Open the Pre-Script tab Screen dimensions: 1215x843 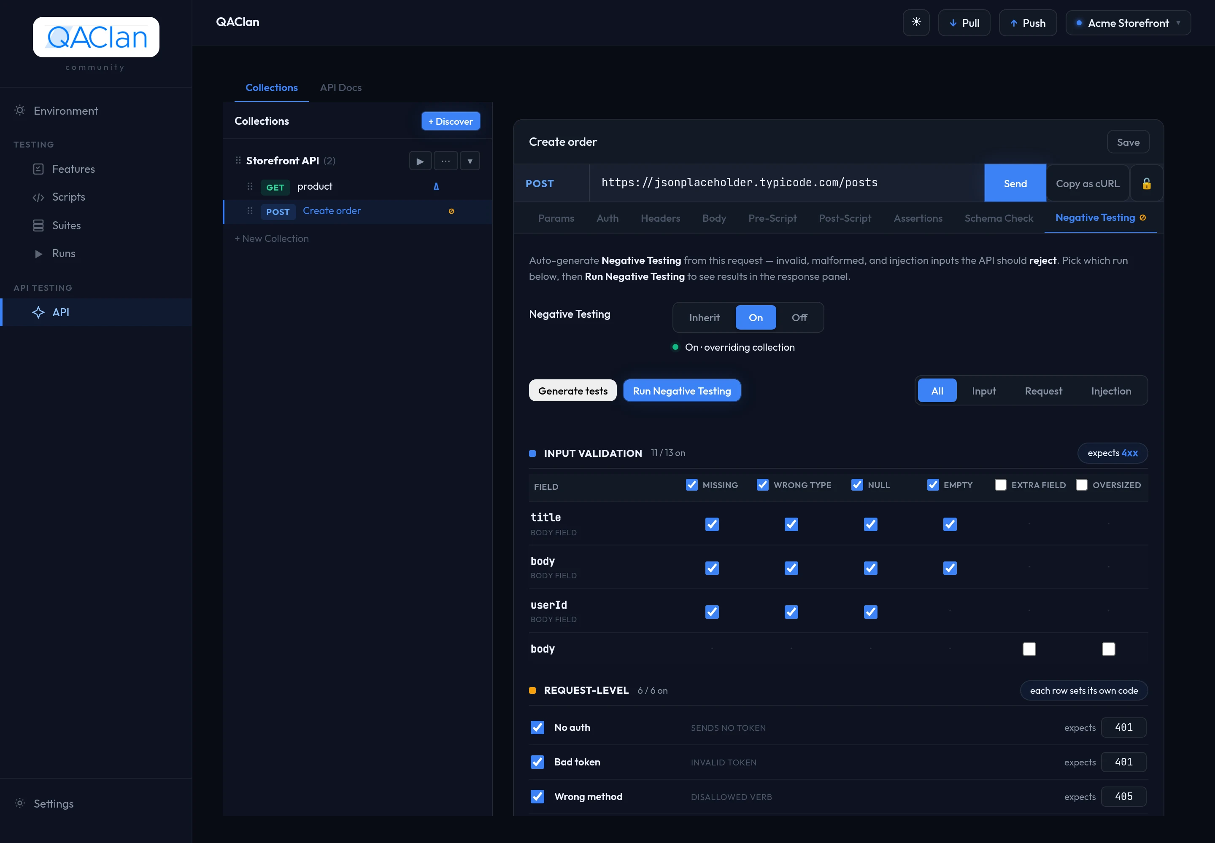tap(772, 218)
